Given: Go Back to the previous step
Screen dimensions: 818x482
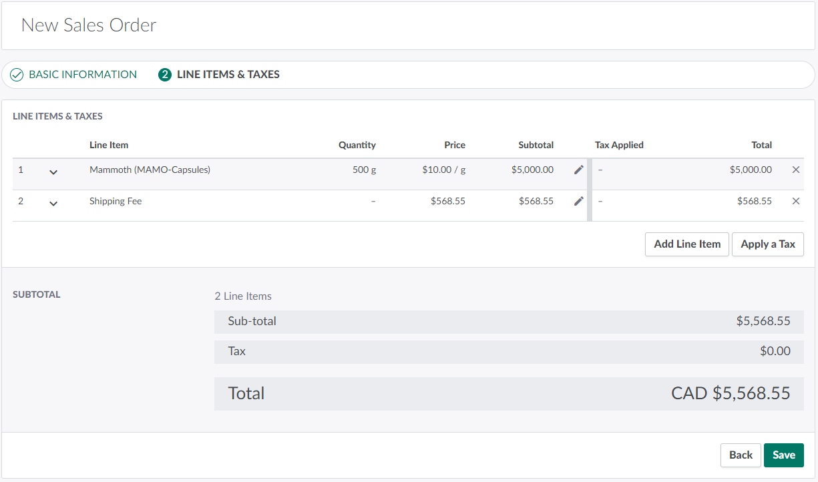Looking at the screenshot, I should [x=741, y=455].
